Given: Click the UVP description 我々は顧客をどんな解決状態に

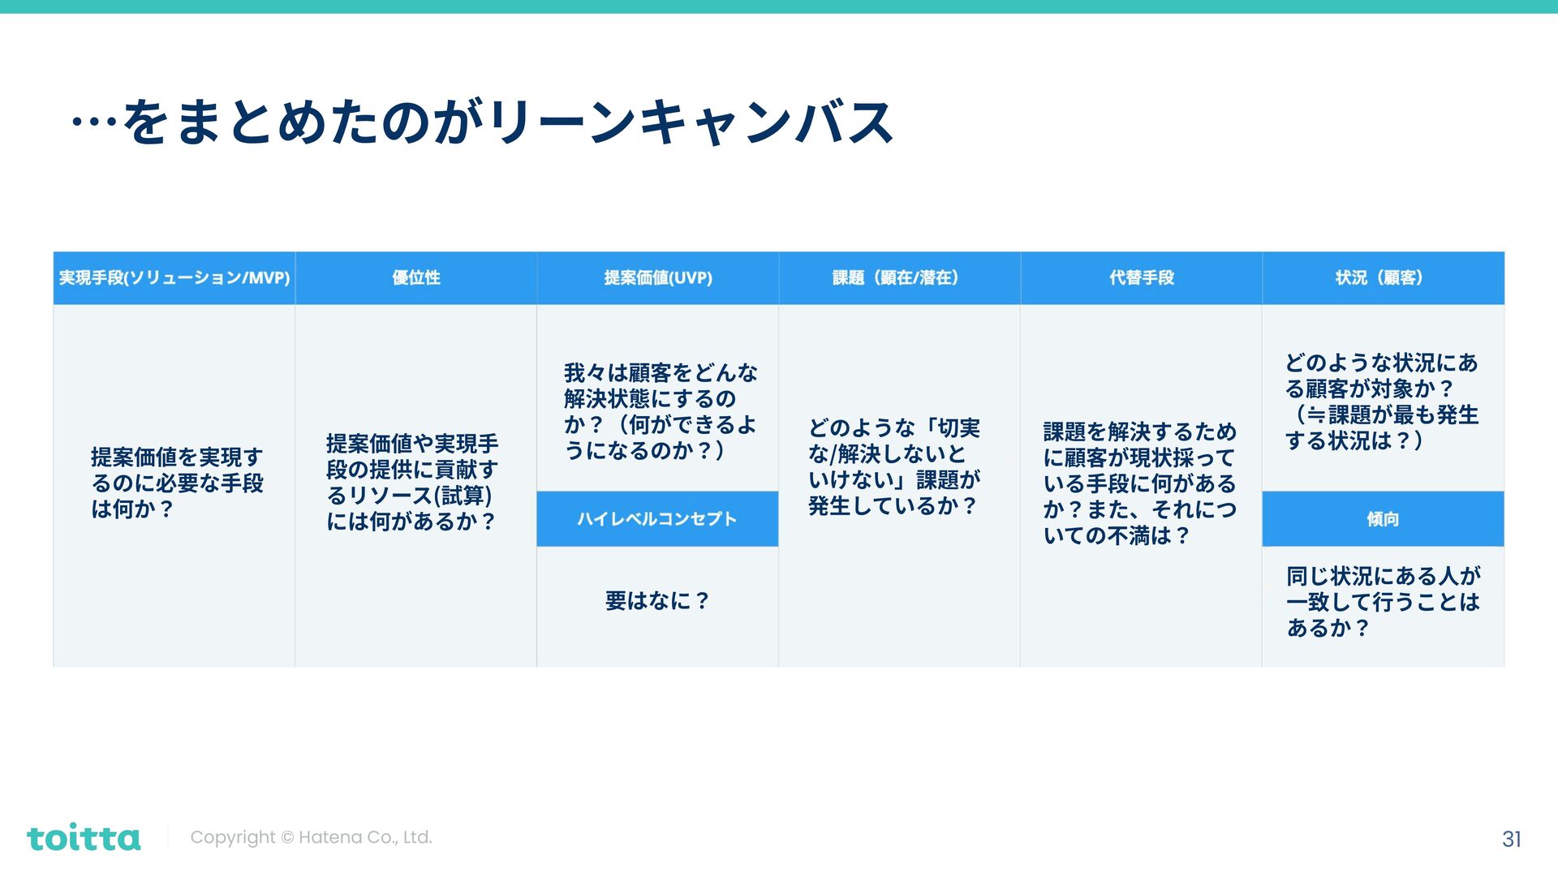Looking at the screenshot, I should click(x=661, y=412).
